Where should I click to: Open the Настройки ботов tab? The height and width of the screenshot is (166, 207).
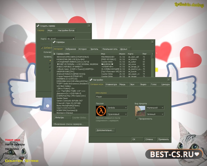point(66,30)
